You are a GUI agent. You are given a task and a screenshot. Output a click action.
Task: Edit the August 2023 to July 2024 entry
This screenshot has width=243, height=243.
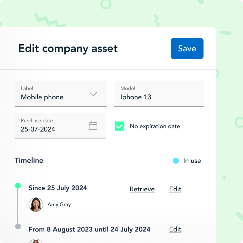175,229
